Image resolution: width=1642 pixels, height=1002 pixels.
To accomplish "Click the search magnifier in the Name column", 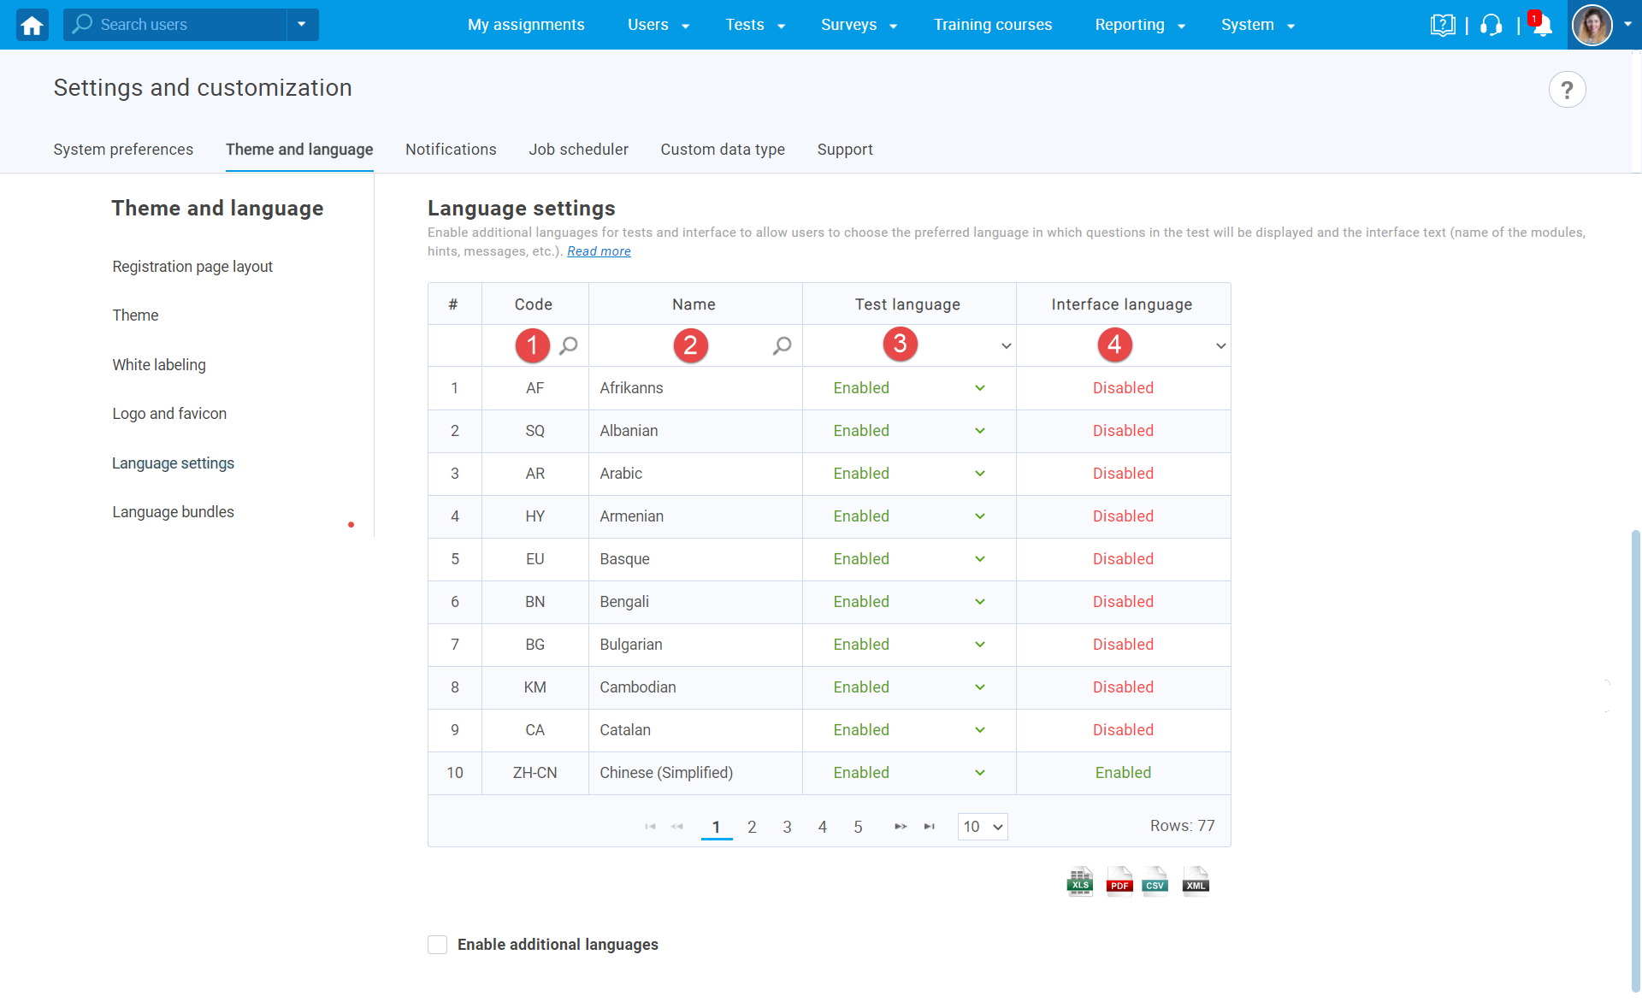I will click(782, 345).
